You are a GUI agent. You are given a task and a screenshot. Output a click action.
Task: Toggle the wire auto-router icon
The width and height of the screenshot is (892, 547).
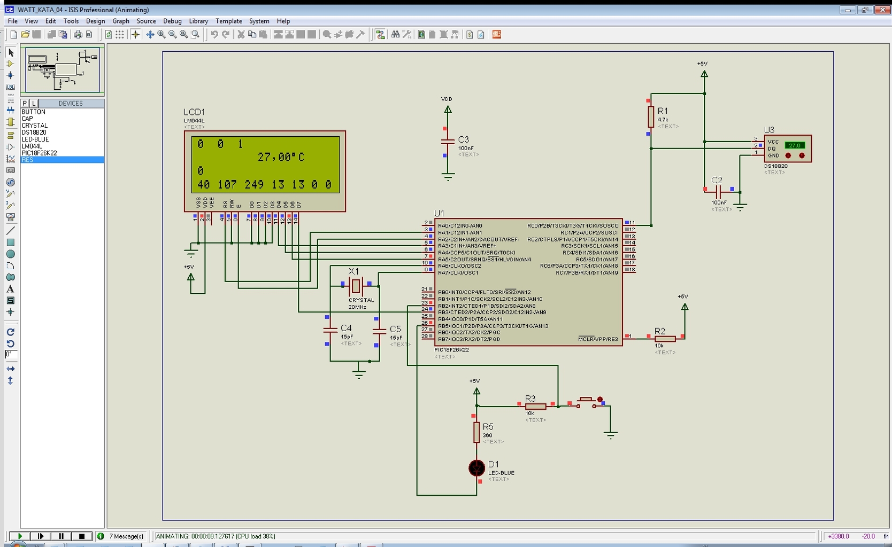pyautogui.click(x=380, y=34)
